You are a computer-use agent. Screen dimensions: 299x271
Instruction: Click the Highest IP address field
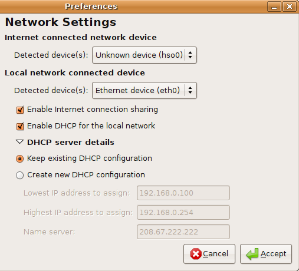click(183, 212)
